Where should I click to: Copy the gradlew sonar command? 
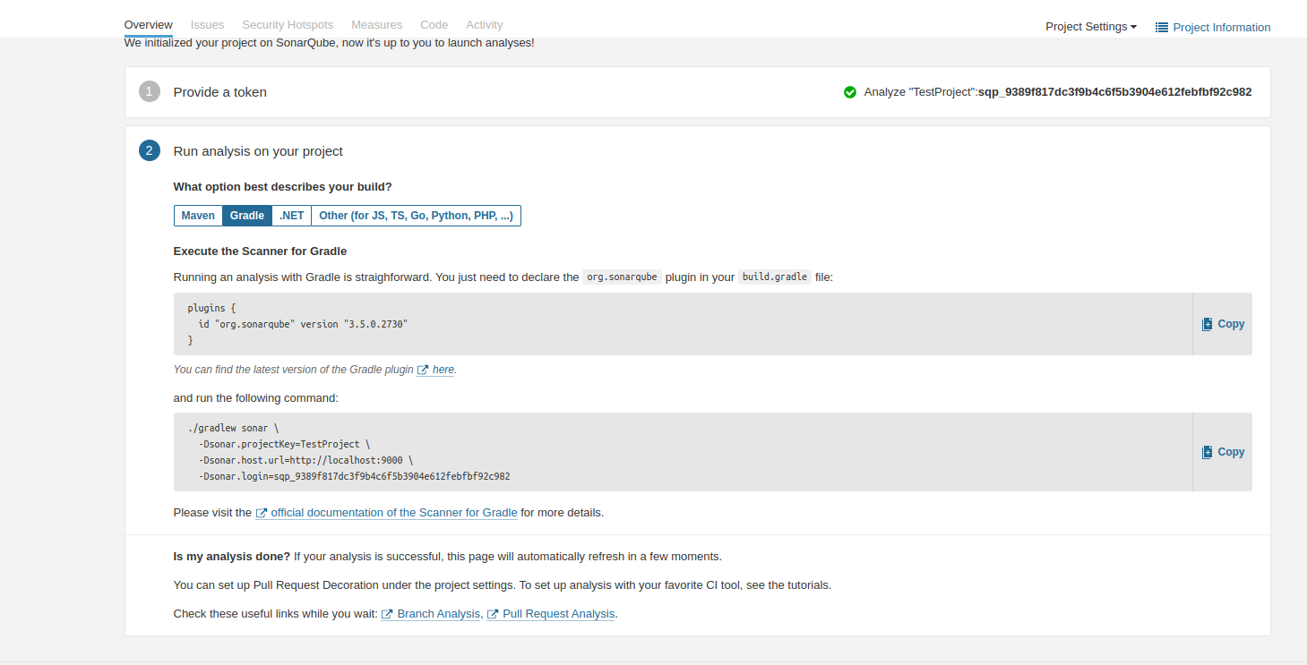tap(1223, 452)
